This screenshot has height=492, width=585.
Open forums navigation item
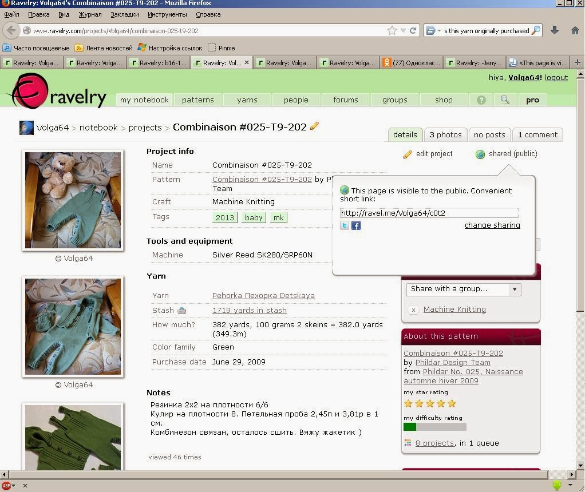click(346, 100)
